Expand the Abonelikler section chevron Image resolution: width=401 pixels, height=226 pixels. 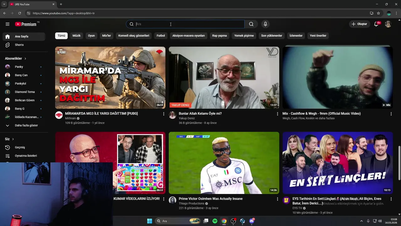(25, 59)
